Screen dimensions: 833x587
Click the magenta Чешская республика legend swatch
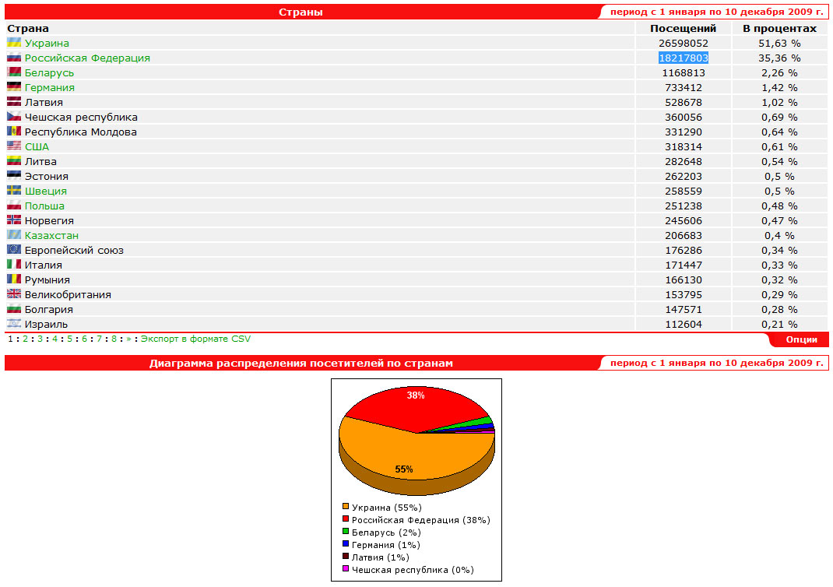coord(346,568)
